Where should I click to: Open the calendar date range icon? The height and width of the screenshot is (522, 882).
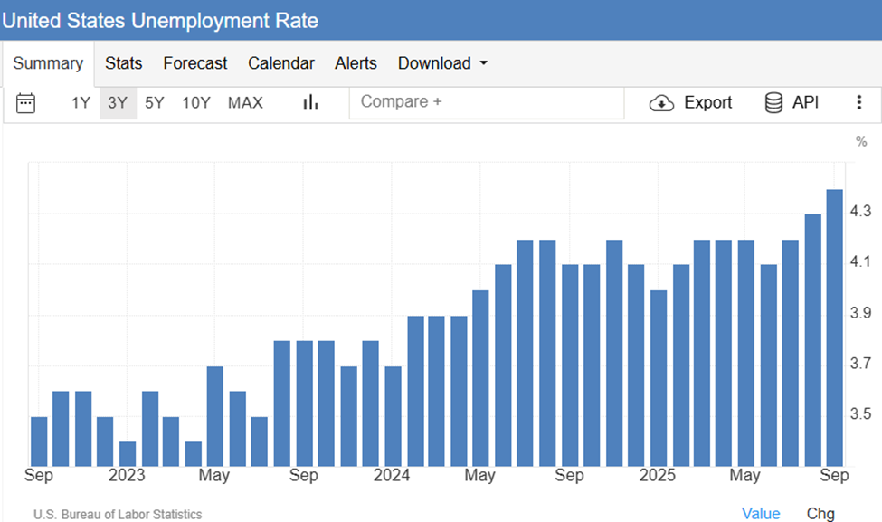26,103
